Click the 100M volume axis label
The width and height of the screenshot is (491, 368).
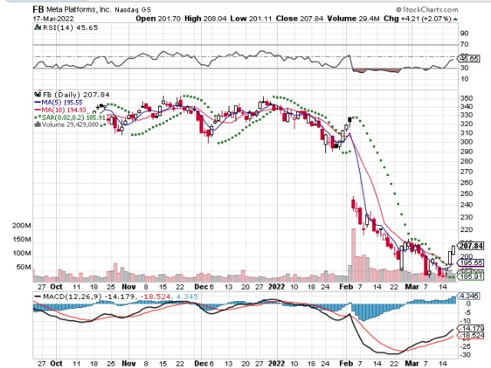point(21,253)
